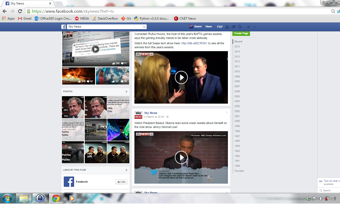Open the Facebook logo home icon
The width and height of the screenshot is (340, 212).
[x=63, y=27]
